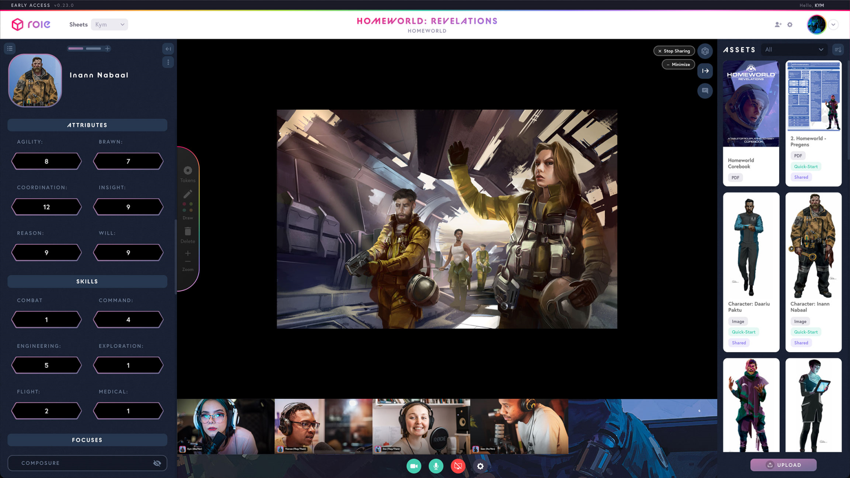Image resolution: width=850 pixels, height=478 pixels.
Task: Pick the orange draw color dot
Action: (191, 210)
